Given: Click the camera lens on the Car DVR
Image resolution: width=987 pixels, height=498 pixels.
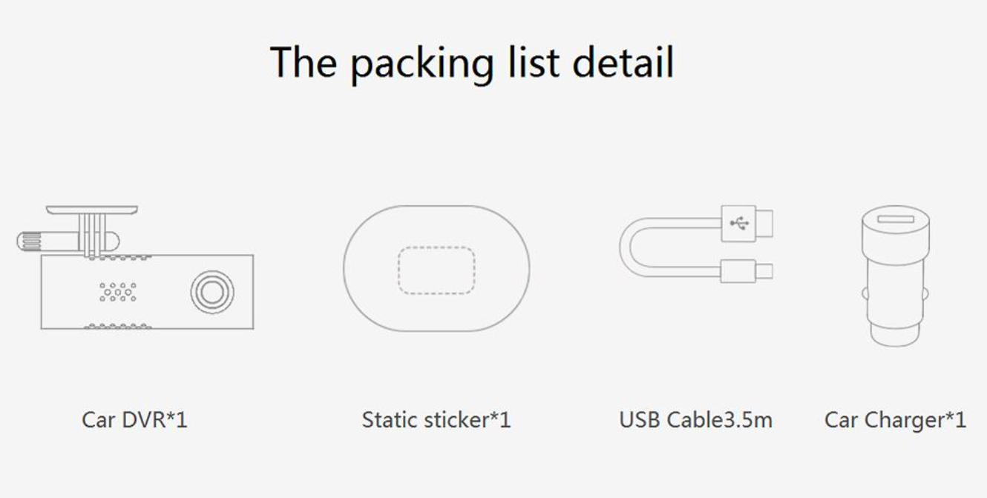Looking at the screenshot, I should tap(212, 292).
